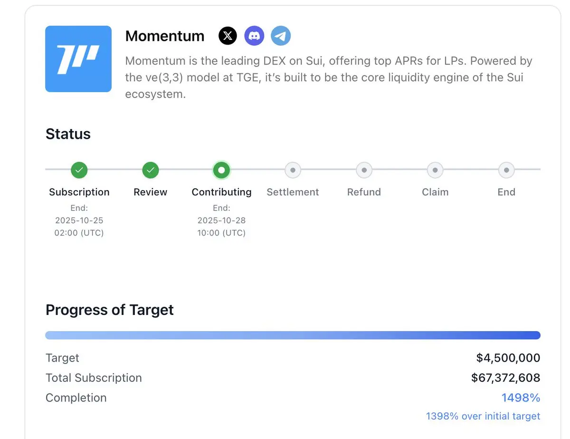Select the active Contributing step circle
The image size is (570, 439).
point(221,170)
